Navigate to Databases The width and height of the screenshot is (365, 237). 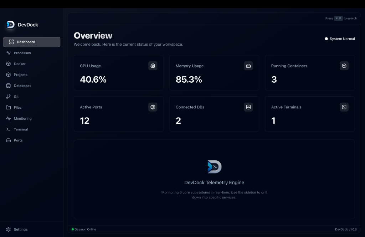pyautogui.click(x=22, y=86)
